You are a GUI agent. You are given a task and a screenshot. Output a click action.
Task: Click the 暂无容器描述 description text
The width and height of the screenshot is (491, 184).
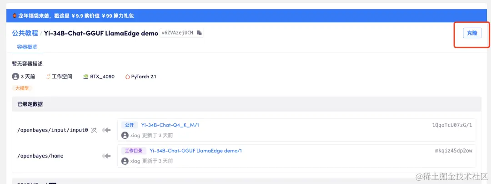coord(27,64)
